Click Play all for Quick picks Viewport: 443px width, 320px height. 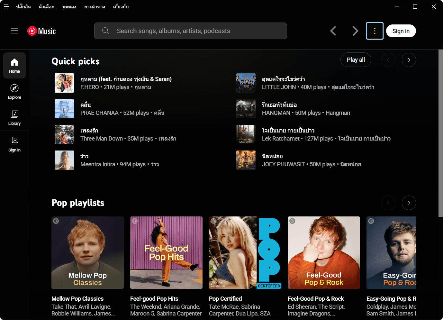coord(356,60)
